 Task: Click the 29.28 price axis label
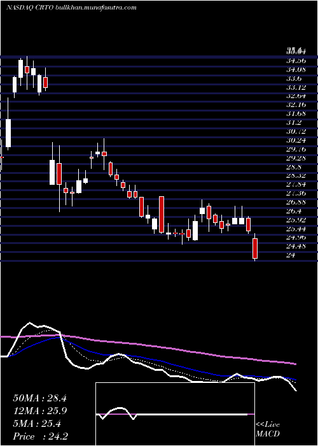point(296,158)
